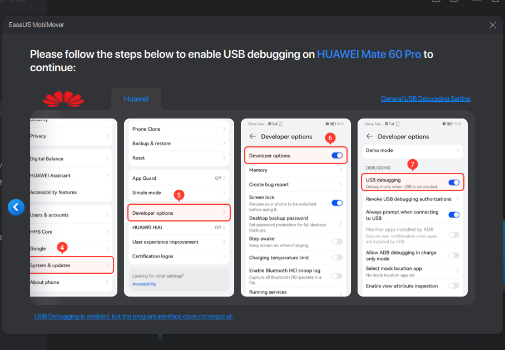Click the Huawei logo icon
Image resolution: width=505 pixels, height=350 pixels.
(x=63, y=99)
